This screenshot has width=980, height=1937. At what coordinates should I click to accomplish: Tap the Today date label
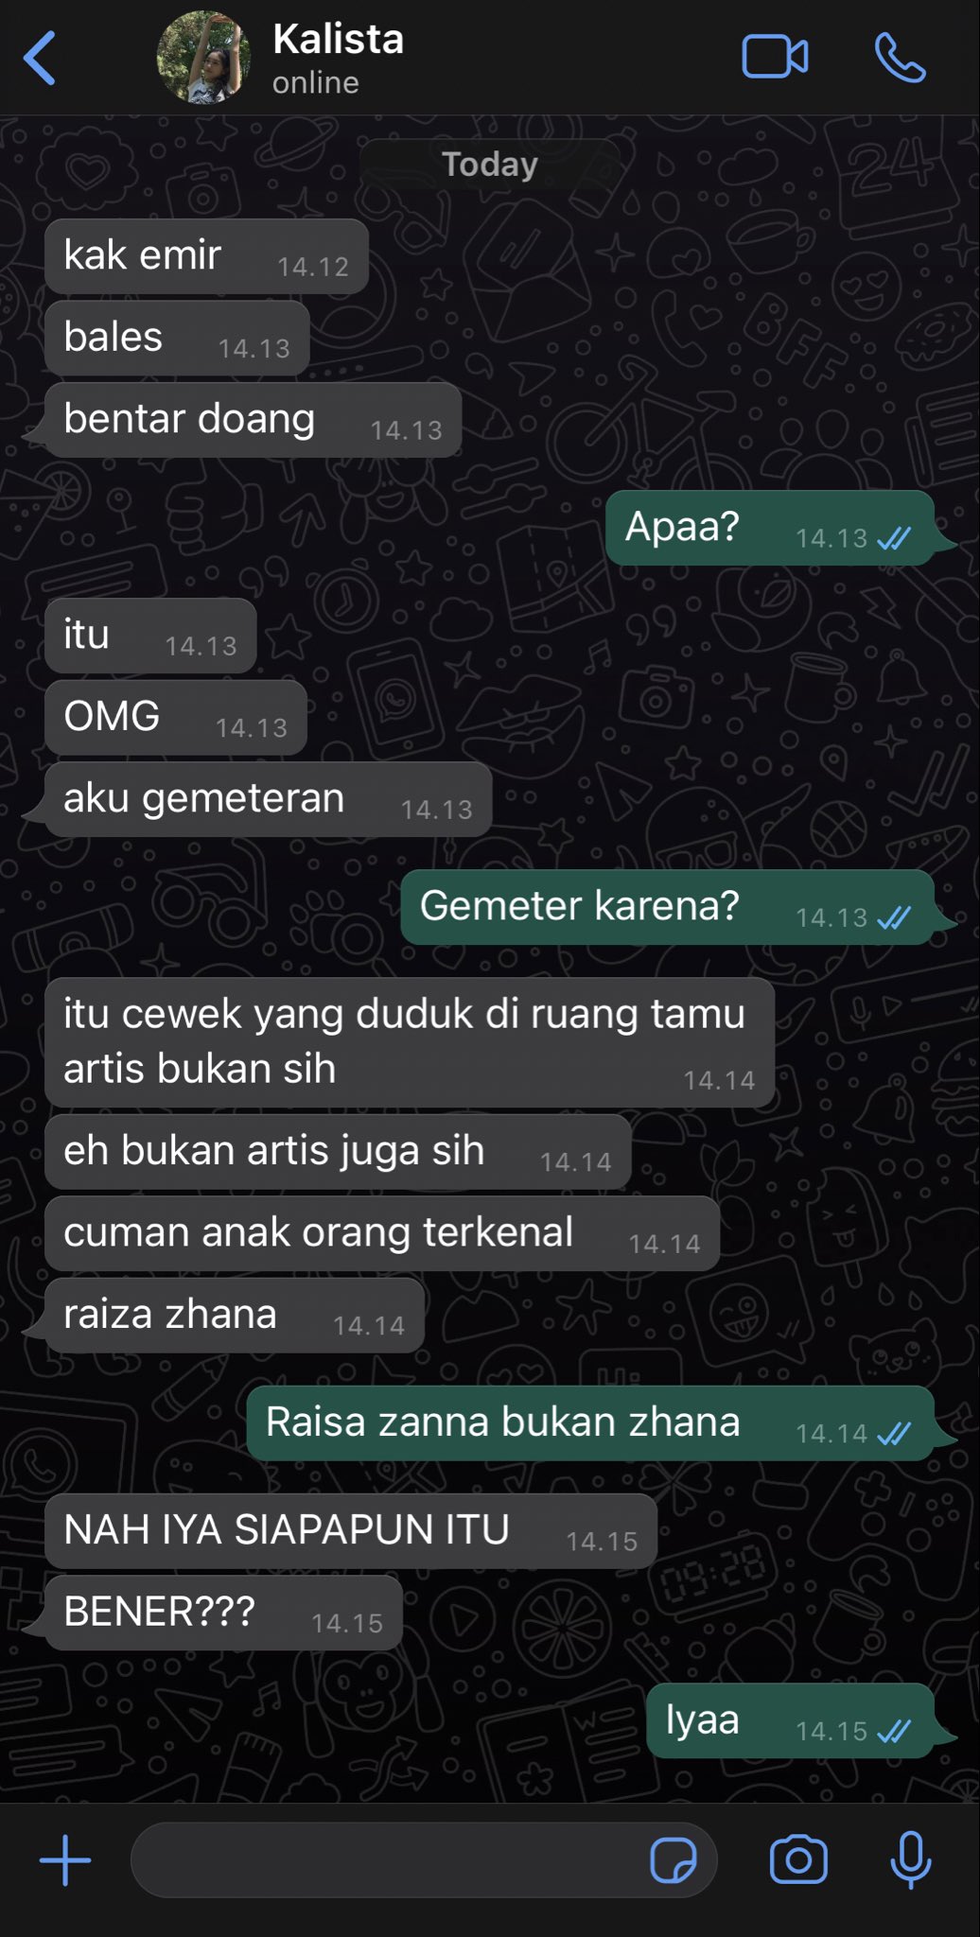[x=490, y=164]
